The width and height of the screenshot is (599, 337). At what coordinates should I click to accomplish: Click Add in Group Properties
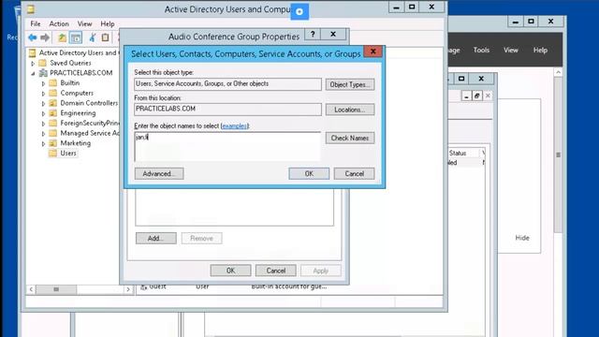coord(156,238)
